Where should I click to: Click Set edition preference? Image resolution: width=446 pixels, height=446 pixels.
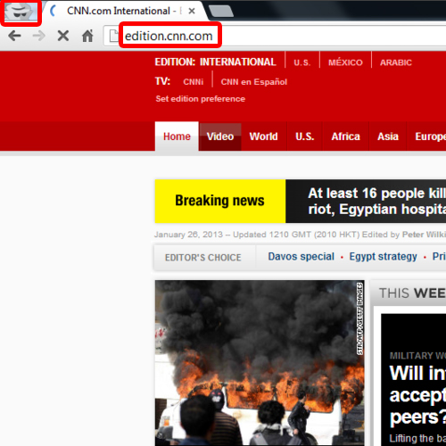(x=201, y=99)
